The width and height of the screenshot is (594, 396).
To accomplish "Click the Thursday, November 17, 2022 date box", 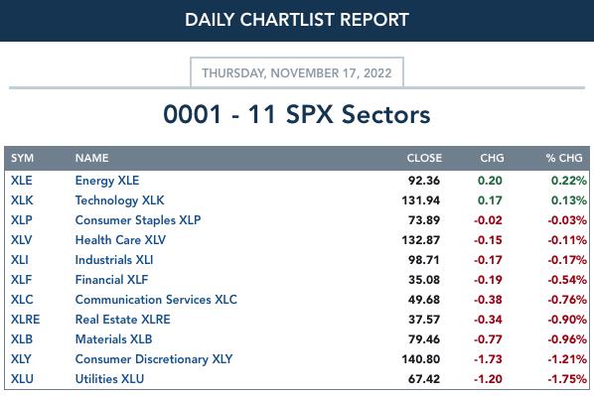I will coord(297,72).
